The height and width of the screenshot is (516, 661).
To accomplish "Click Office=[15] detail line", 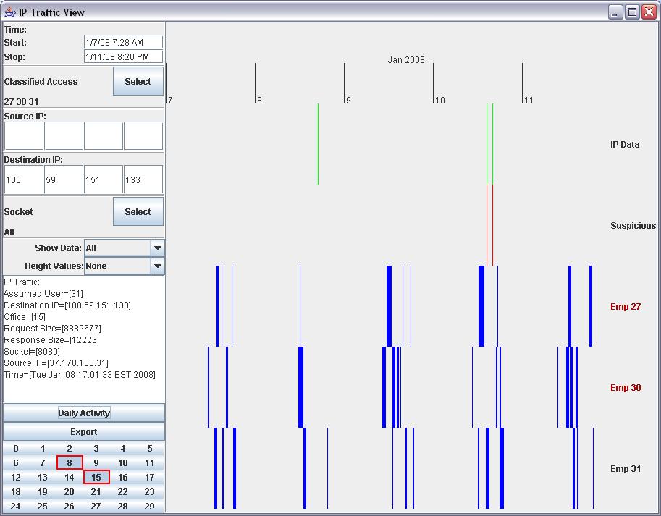I will point(25,317).
